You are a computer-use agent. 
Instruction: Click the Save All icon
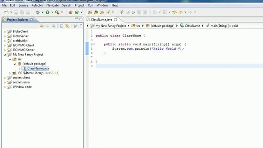[x=22, y=12]
